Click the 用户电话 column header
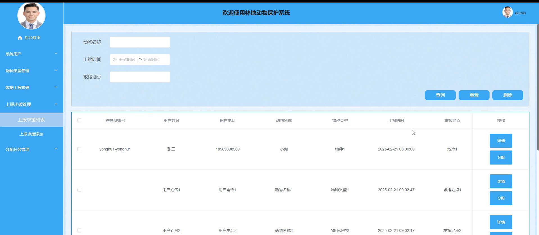Screen dimensions: 539x235 coord(228,120)
